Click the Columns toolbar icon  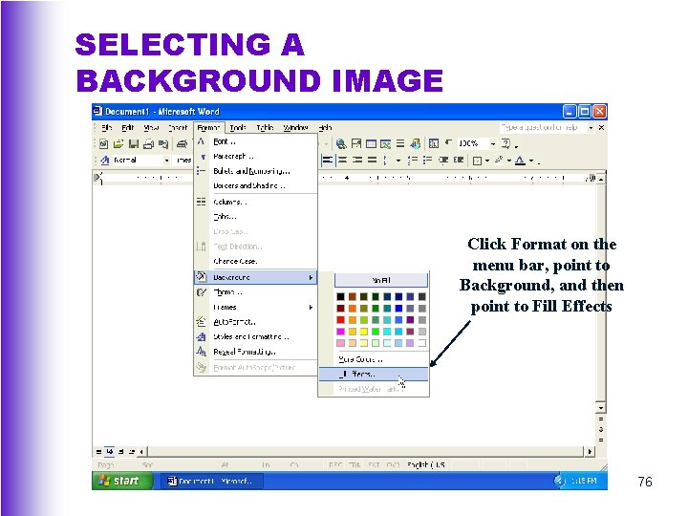coord(400,143)
